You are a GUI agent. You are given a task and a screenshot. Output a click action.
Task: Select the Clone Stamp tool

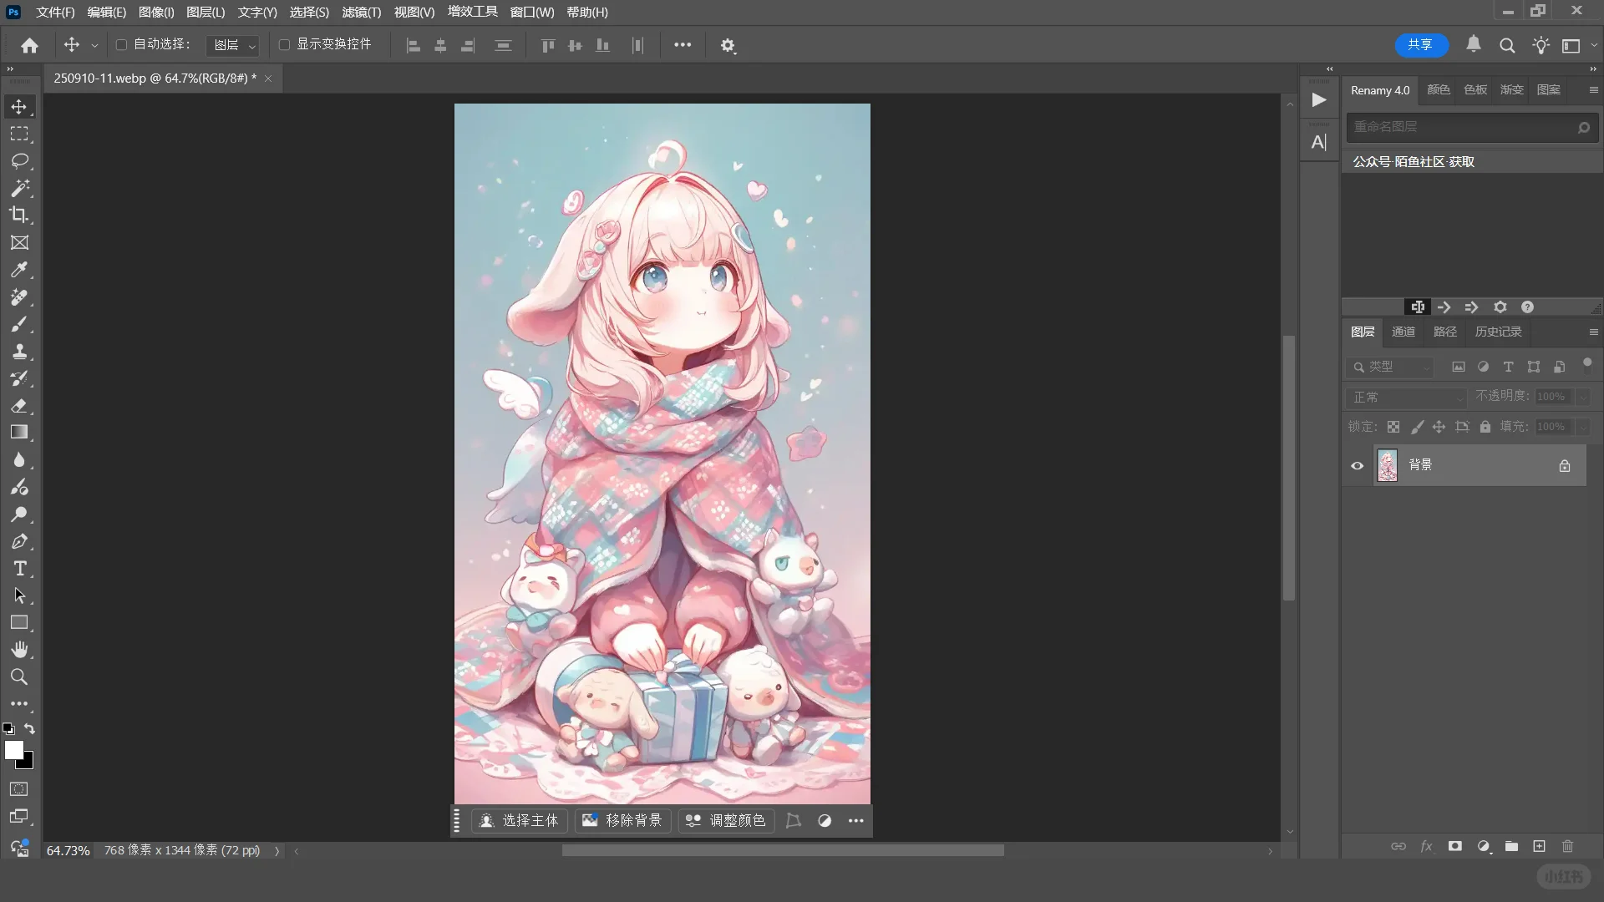pyautogui.click(x=19, y=351)
